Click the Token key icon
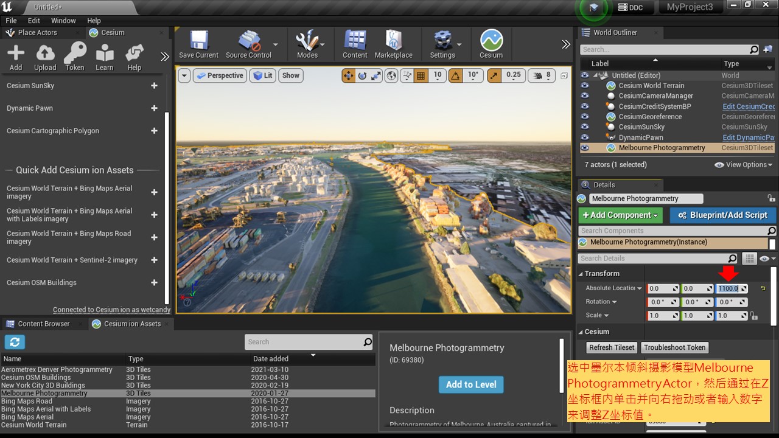The height and width of the screenshot is (438, 779). pyautogui.click(x=75, y=57)
